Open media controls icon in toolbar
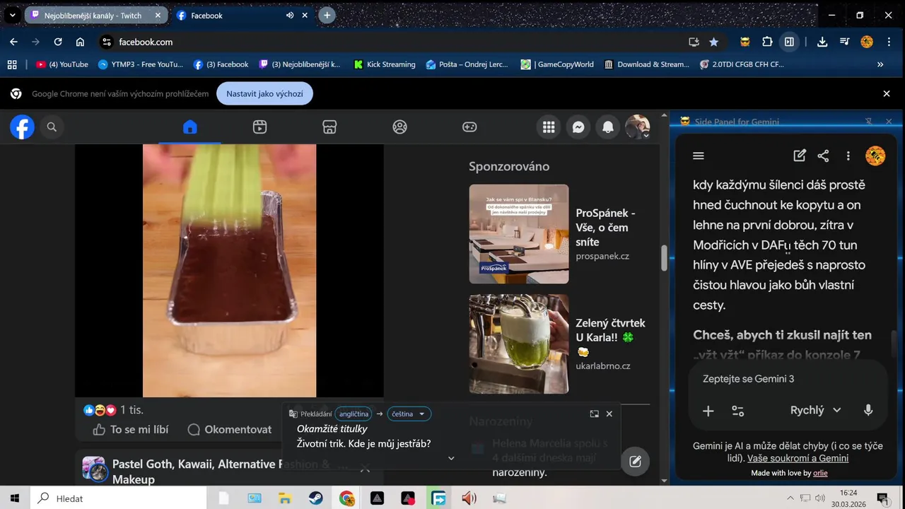Viewport: 905px width, 509px height. tap(844, 42)
